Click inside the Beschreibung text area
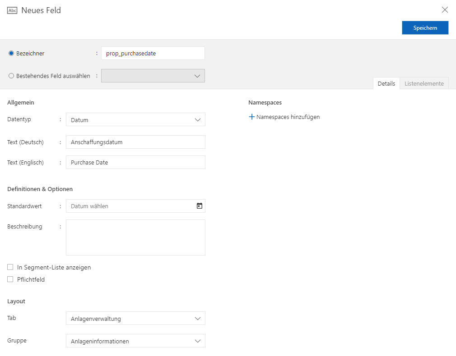Image resolution: width=456 pixels, height=356 pixels. point(135,237)
